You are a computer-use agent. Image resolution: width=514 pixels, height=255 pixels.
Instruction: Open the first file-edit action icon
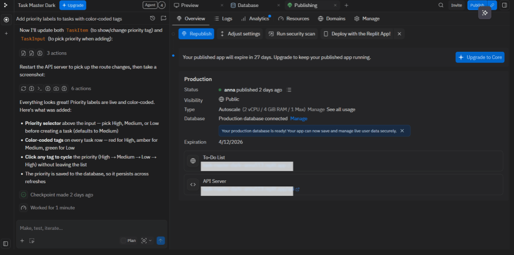point(23,53)
